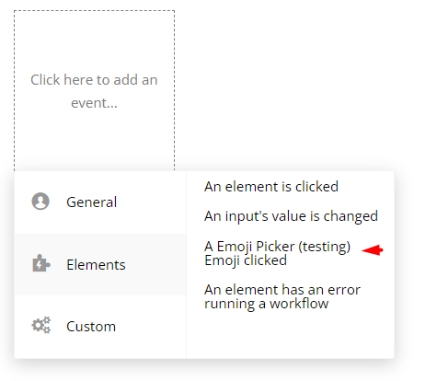Pick "An element has an error" event
This screenshot has height=381, width=437.
click(x=282, y=290)
